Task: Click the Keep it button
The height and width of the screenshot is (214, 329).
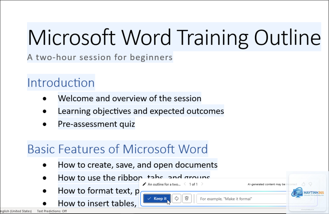Action: 157,199
